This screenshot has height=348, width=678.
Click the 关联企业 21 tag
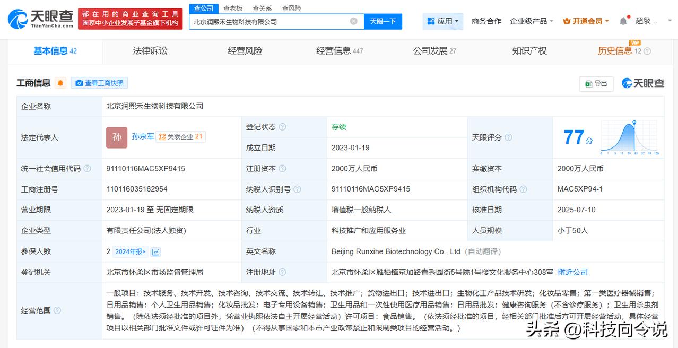[181, 136]
